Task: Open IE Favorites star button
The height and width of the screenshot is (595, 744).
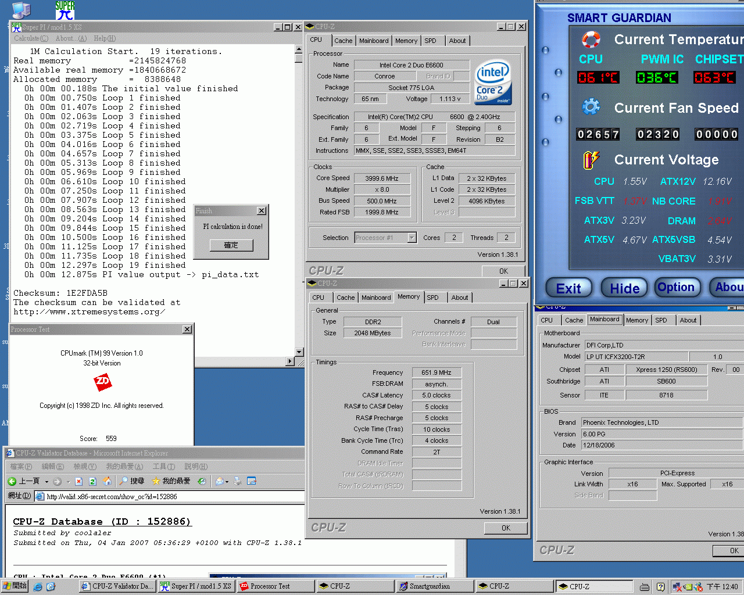Action: 171,481
